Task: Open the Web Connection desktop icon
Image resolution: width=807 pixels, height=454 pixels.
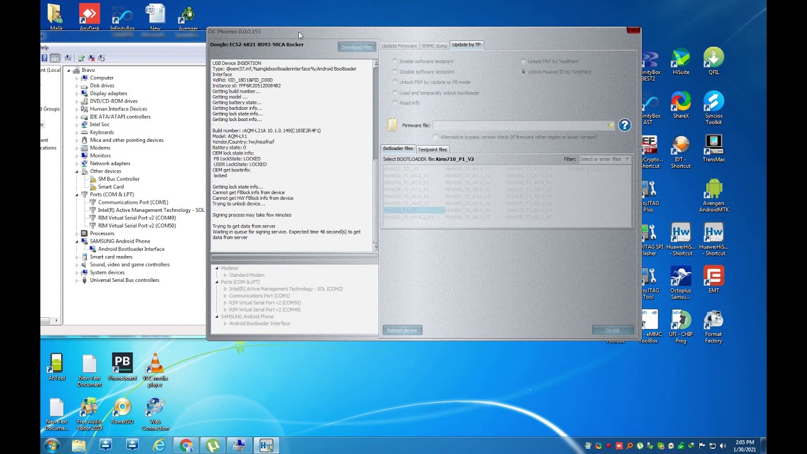Action: pyautogui.click(x=155, y=414)
